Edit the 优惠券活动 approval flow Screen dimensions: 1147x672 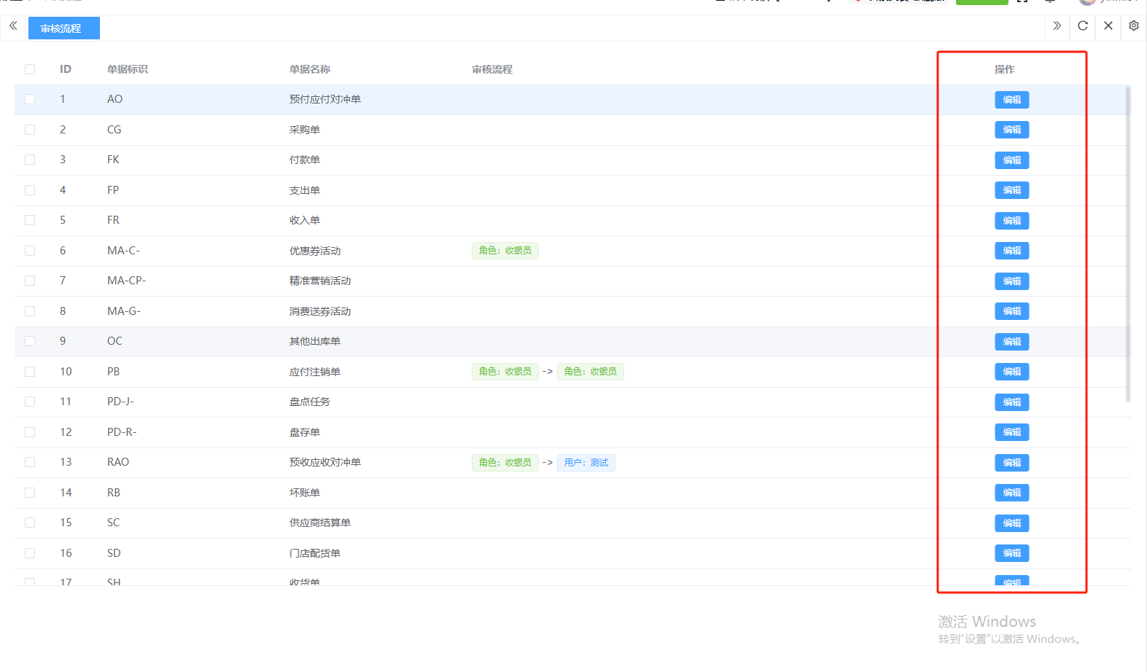(x=1011, y=251)
